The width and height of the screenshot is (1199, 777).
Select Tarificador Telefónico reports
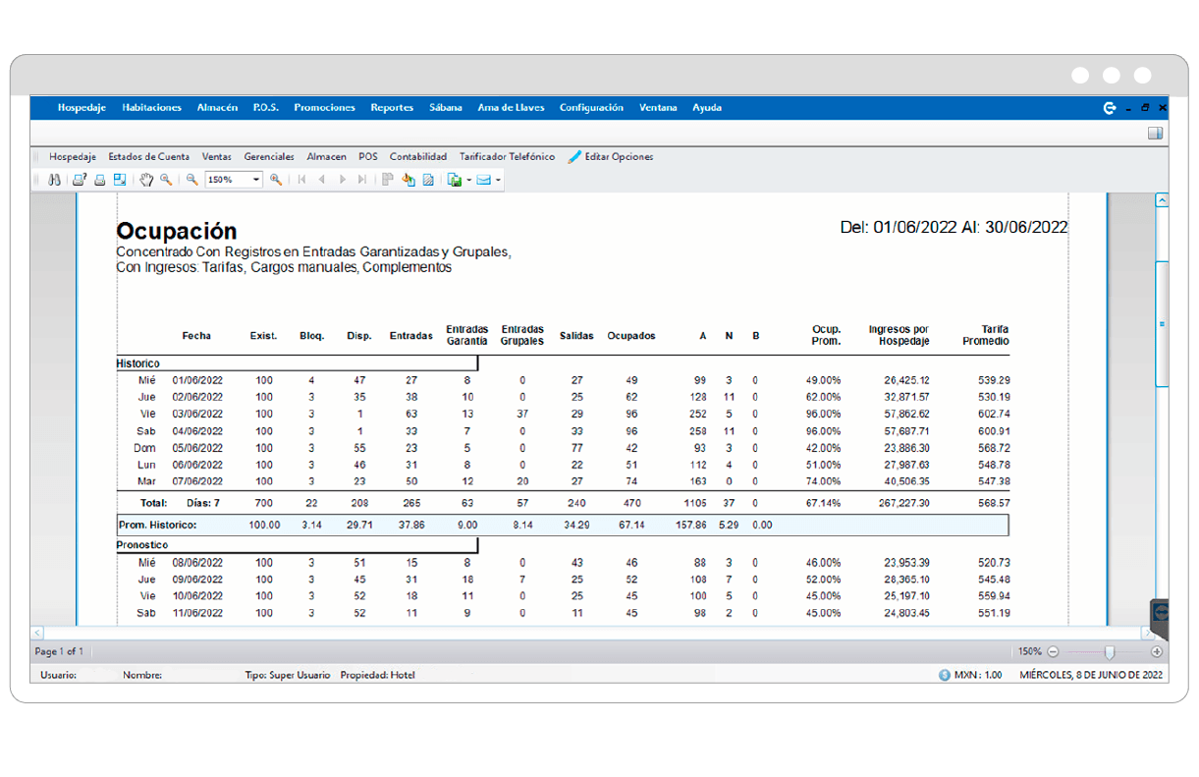(x=507, y=156)
